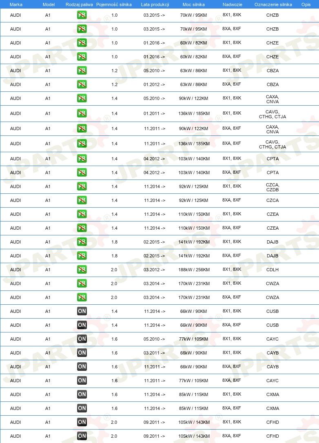319x443 pixels.
Task: Select the production date cell 03.2011 ->
Action: [x=154, y=352]
